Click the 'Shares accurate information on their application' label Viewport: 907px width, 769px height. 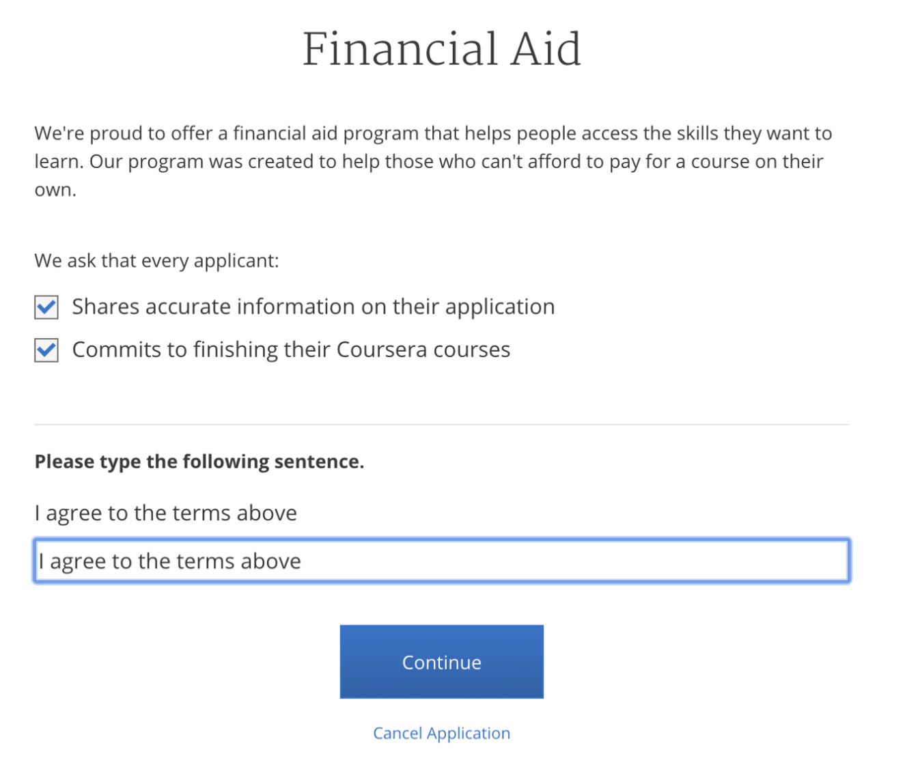pos(313,307)
